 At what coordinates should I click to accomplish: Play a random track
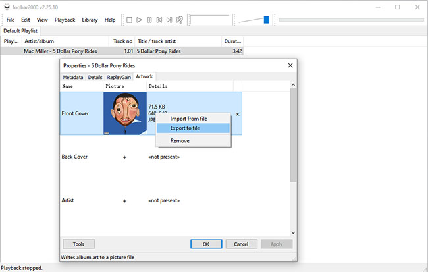[180, 20]
